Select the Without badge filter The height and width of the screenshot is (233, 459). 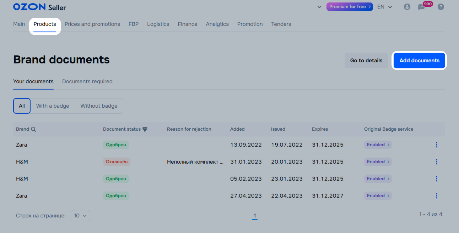pos(99,106)
